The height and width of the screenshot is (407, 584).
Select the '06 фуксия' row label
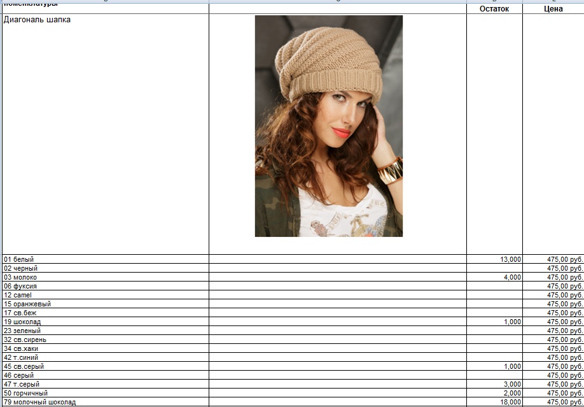point(20,286)
